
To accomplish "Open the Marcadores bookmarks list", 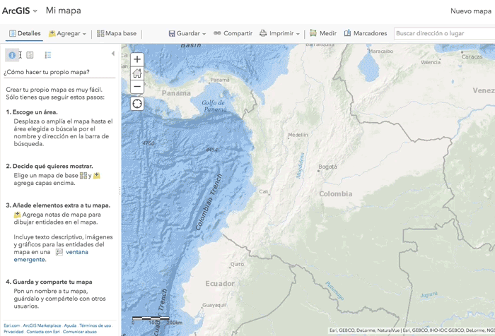I will [x=366, y=33].
